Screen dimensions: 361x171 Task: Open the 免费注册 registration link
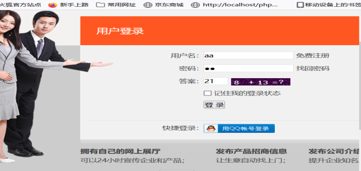[313, 56]
